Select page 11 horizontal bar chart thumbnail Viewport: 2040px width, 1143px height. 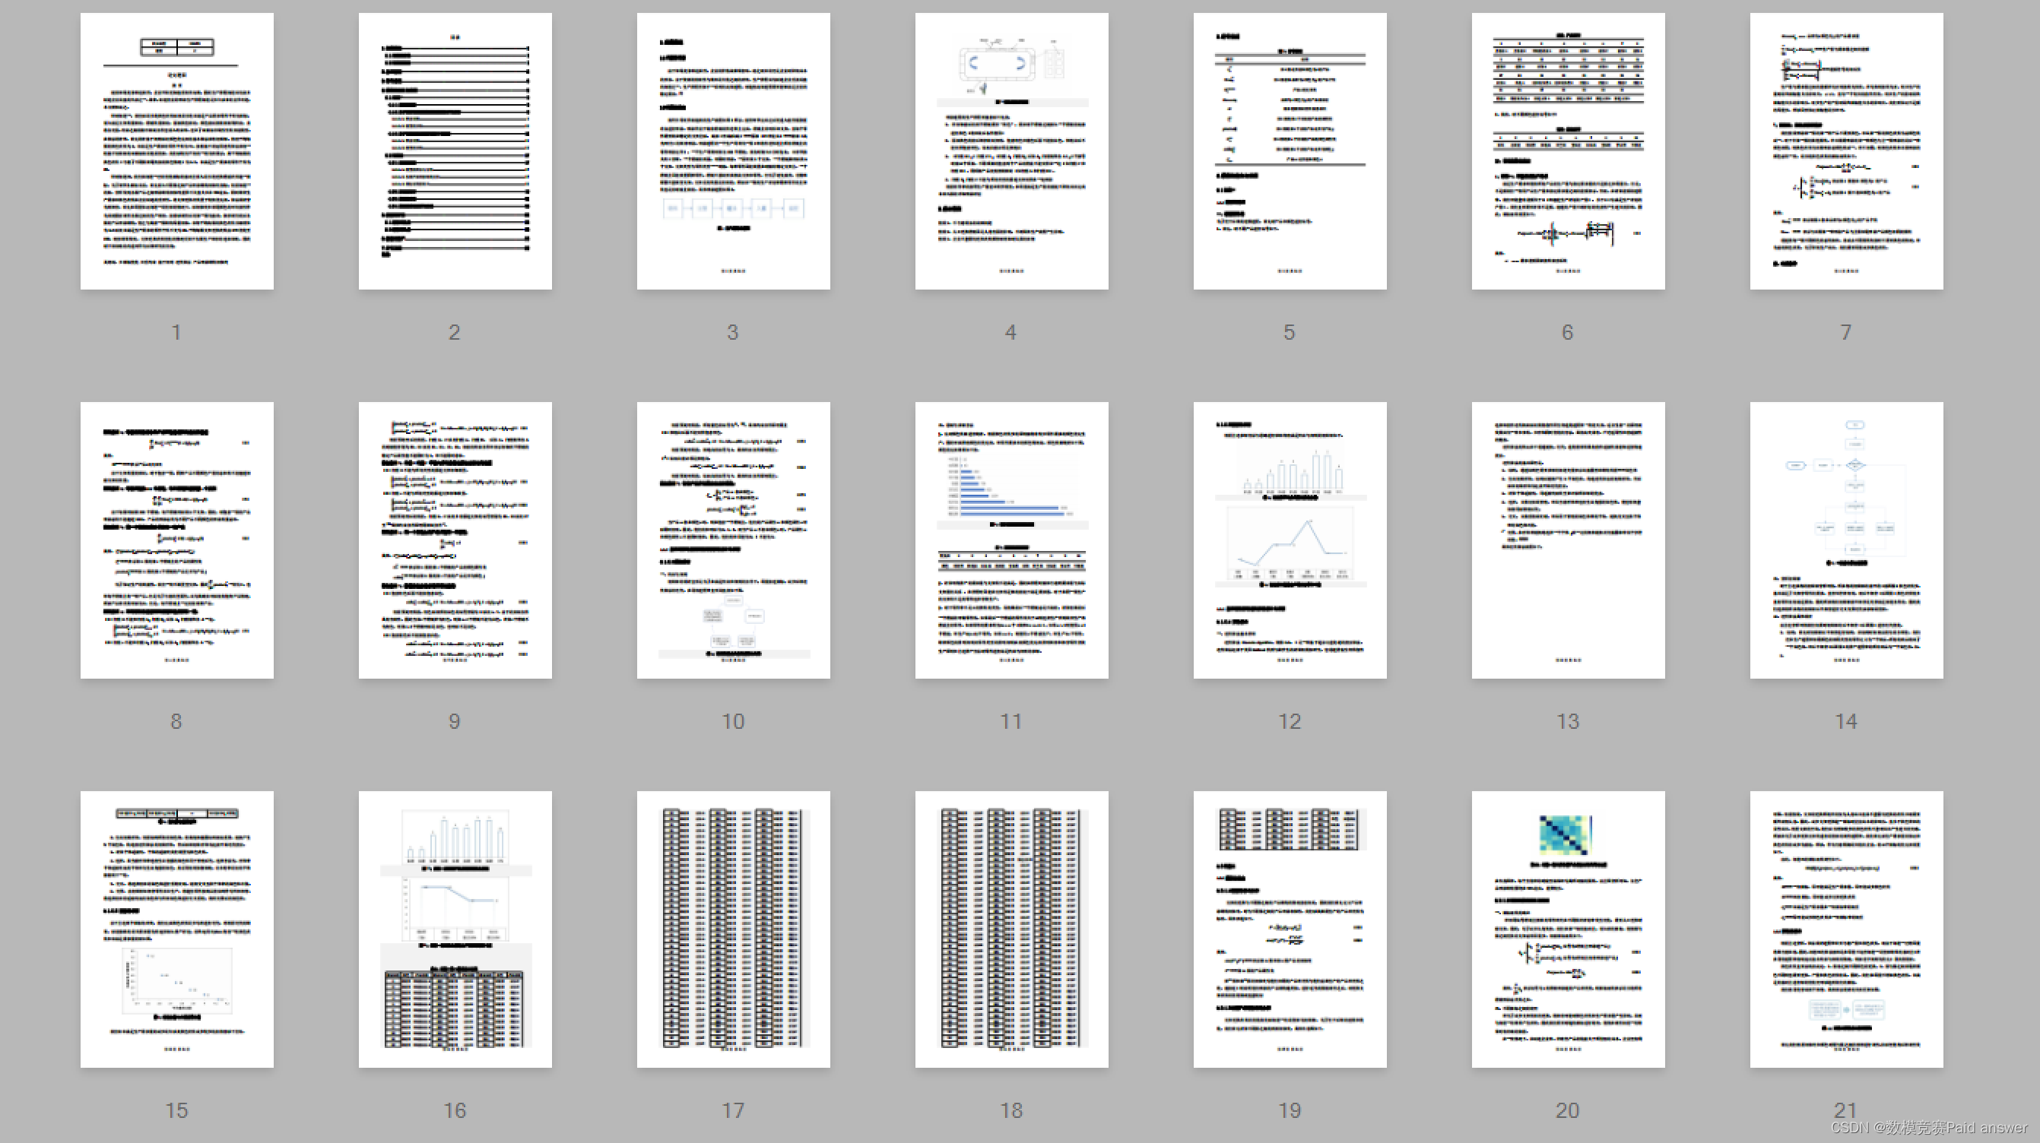pos(1011,540)
